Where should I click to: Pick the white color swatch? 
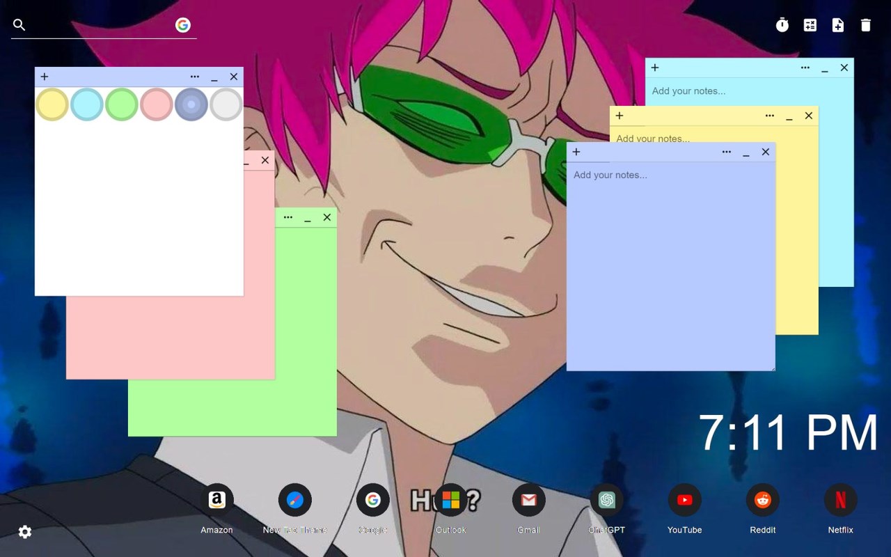click(x=226, y=104)
